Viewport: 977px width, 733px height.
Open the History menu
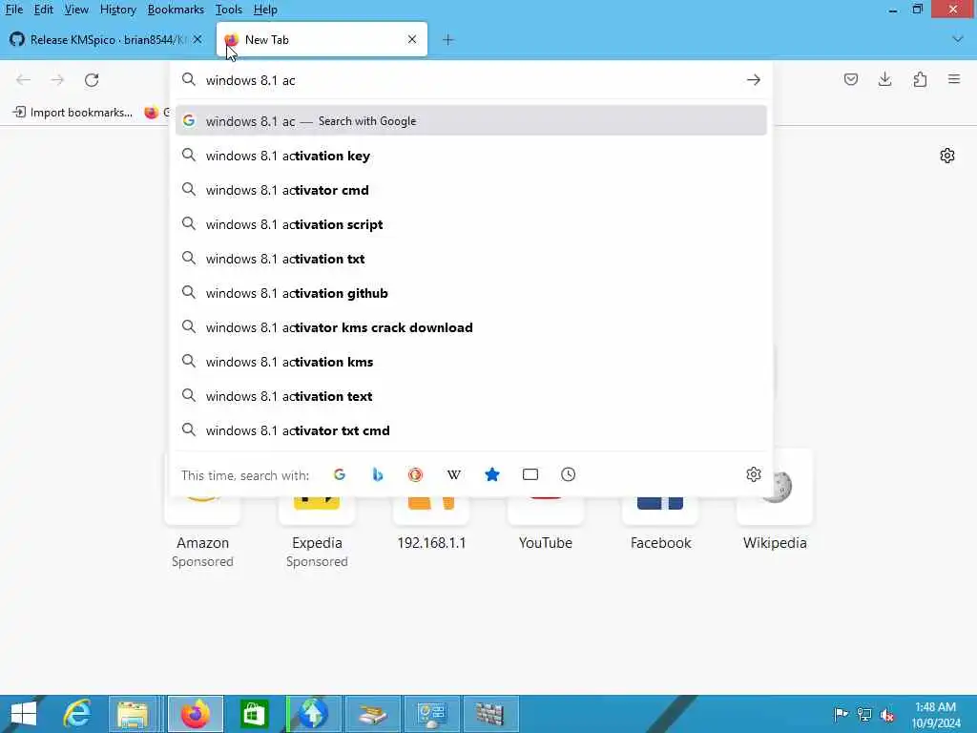click(x=117, y=10)
